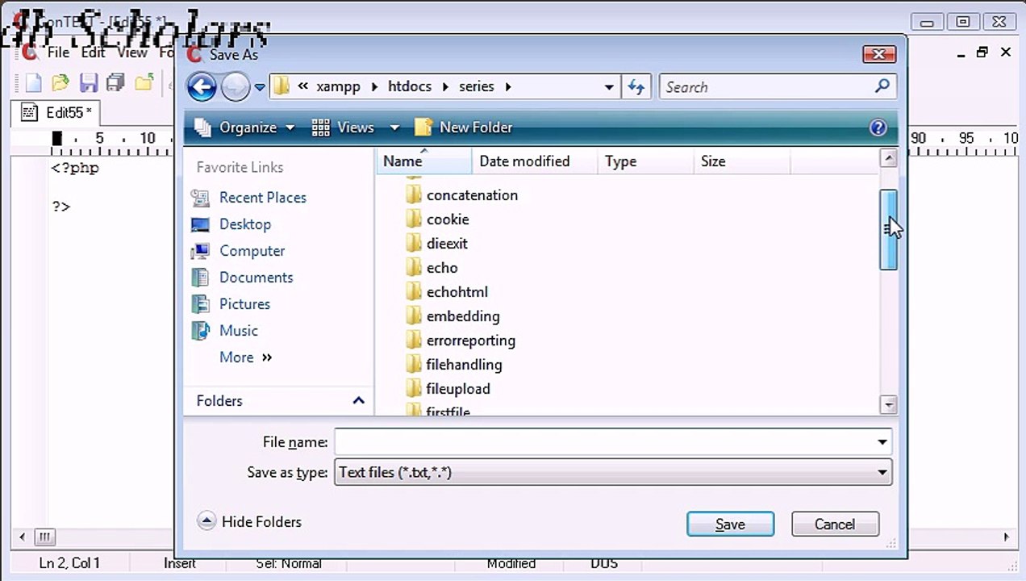Click the Cancel button

pyautogui.click(x=835, y=525)
